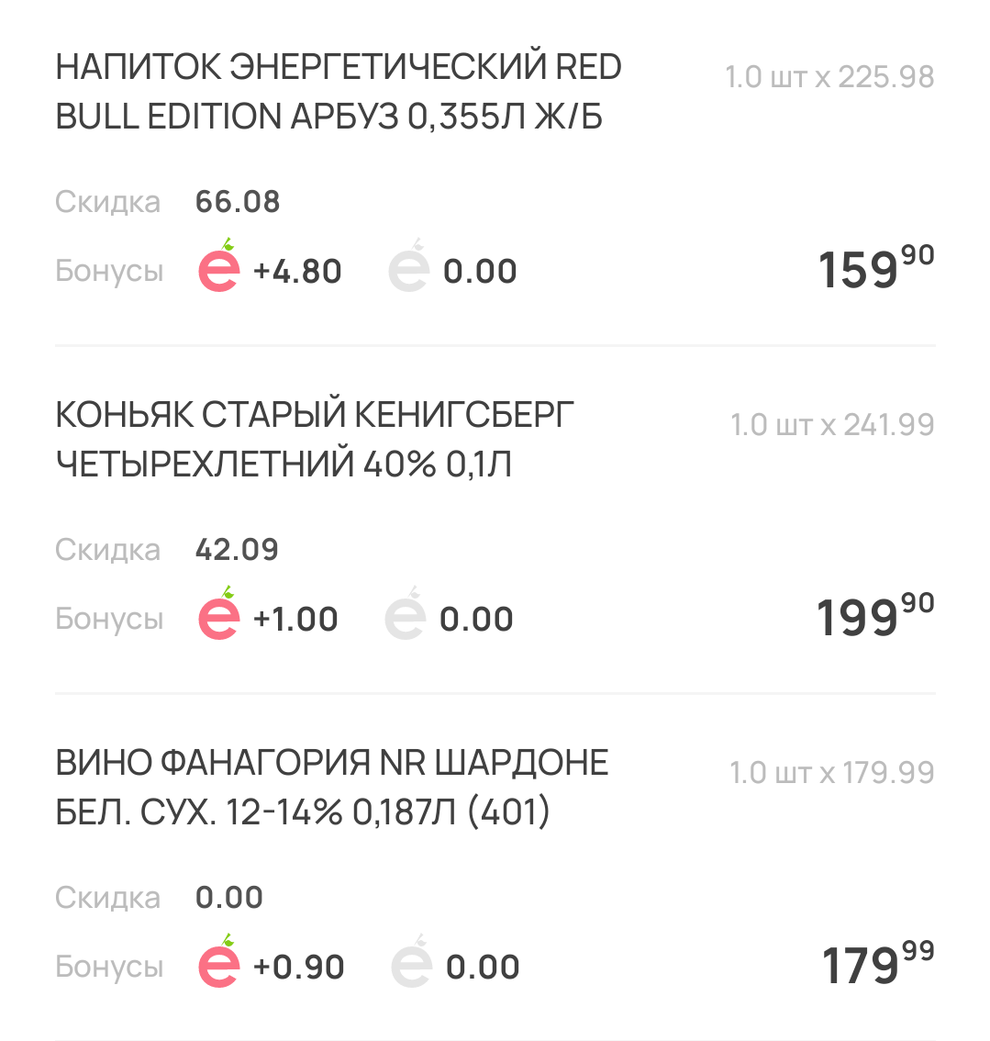This screenshot has width=990, height=1041.
Task: Open the Вино Фанагория Шардоне item name
Action: tap(332, 788)
